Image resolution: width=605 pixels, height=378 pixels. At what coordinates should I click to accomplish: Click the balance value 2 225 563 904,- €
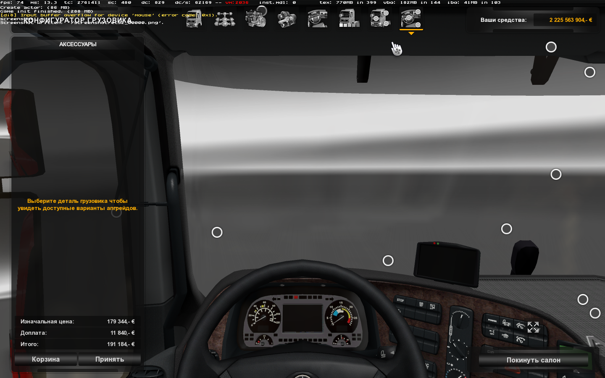click(571, 20)
